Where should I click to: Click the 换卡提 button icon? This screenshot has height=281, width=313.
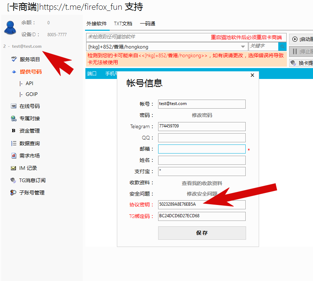tap(293, 63)
